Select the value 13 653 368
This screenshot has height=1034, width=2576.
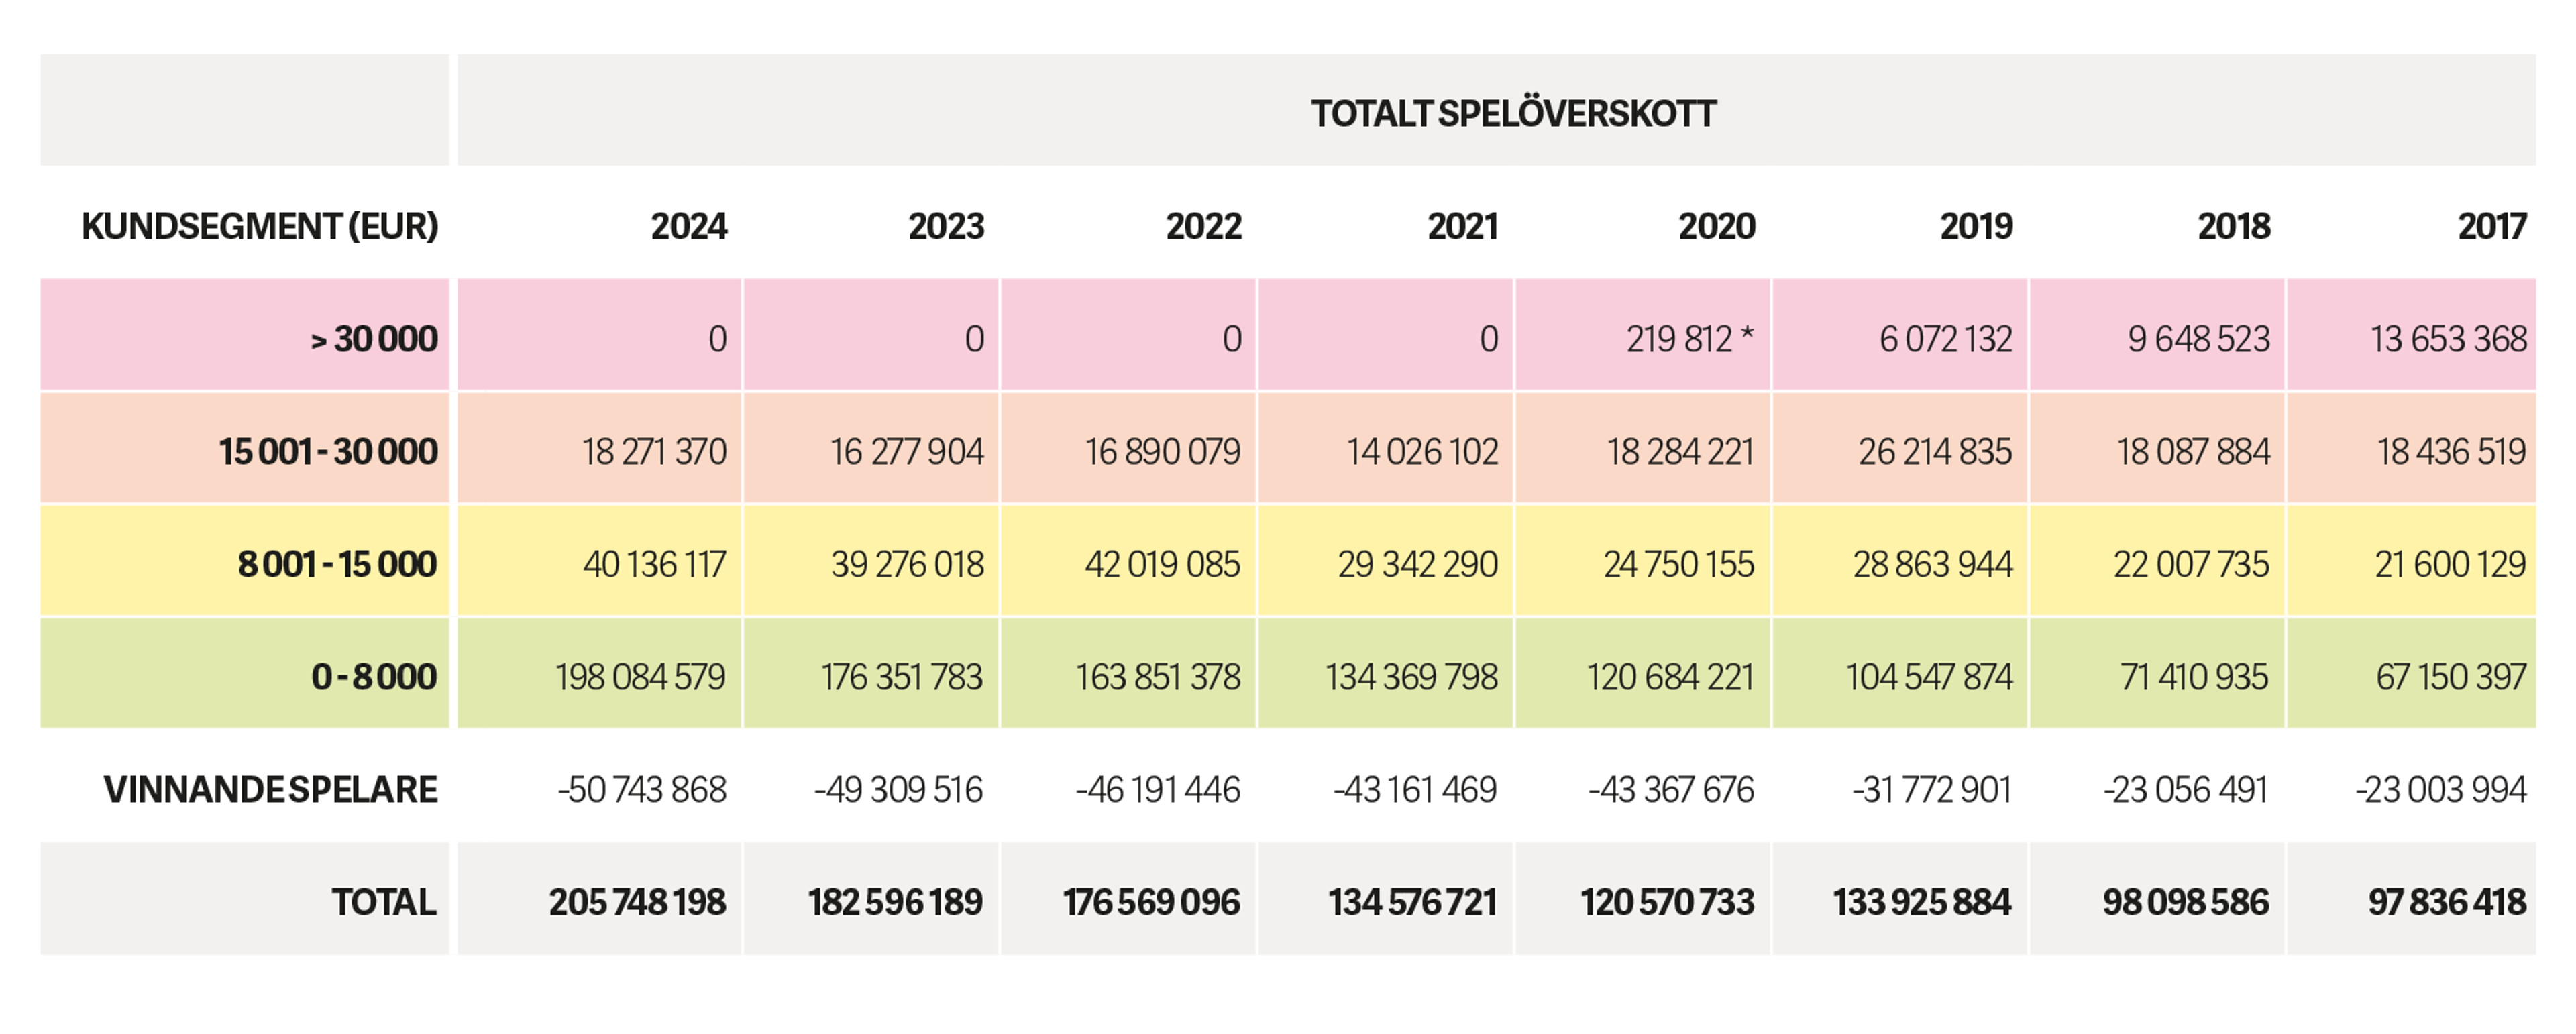(2448, 339)
